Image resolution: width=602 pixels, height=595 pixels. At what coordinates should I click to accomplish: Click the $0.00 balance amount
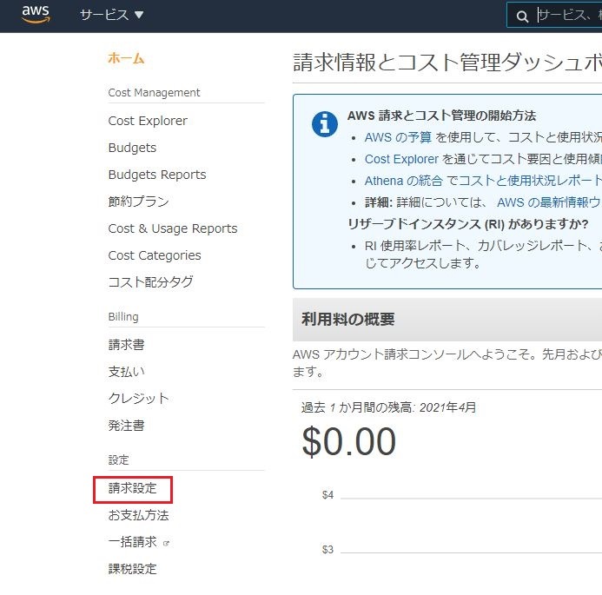point(348,442)
